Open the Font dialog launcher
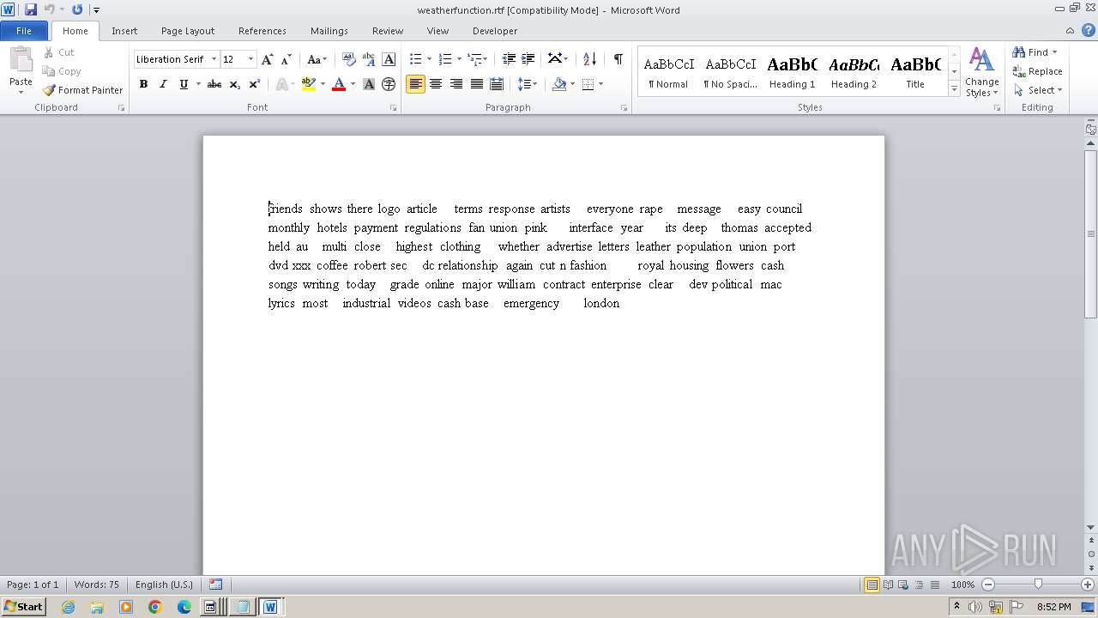This screenshot has height=618, width=1098. click(393, 108)
